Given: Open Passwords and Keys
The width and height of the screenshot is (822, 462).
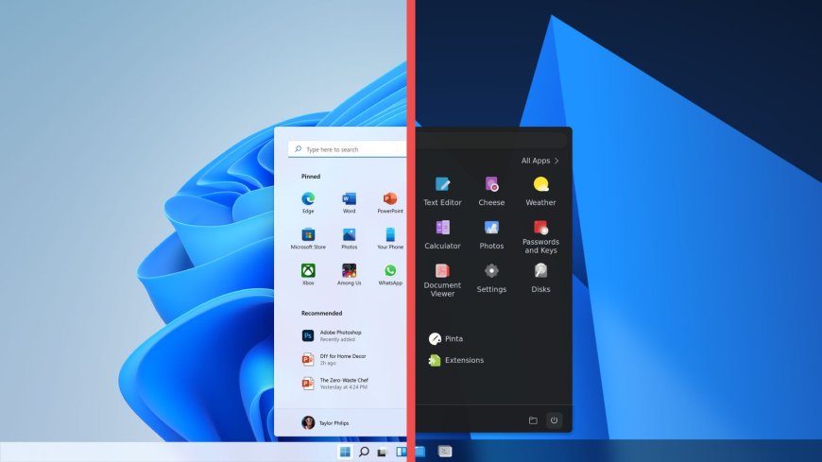Looking at the screenshot, I should pos(540,237).
